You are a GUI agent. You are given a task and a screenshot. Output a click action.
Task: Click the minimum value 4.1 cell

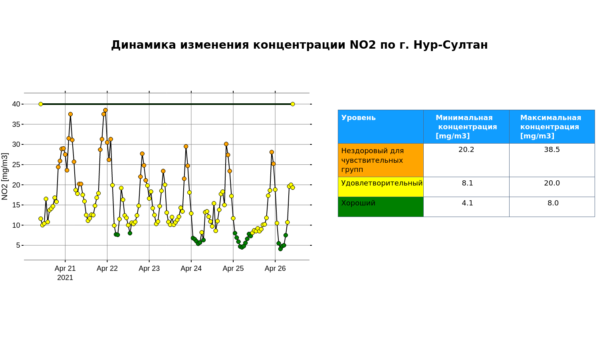pos(466,207)
